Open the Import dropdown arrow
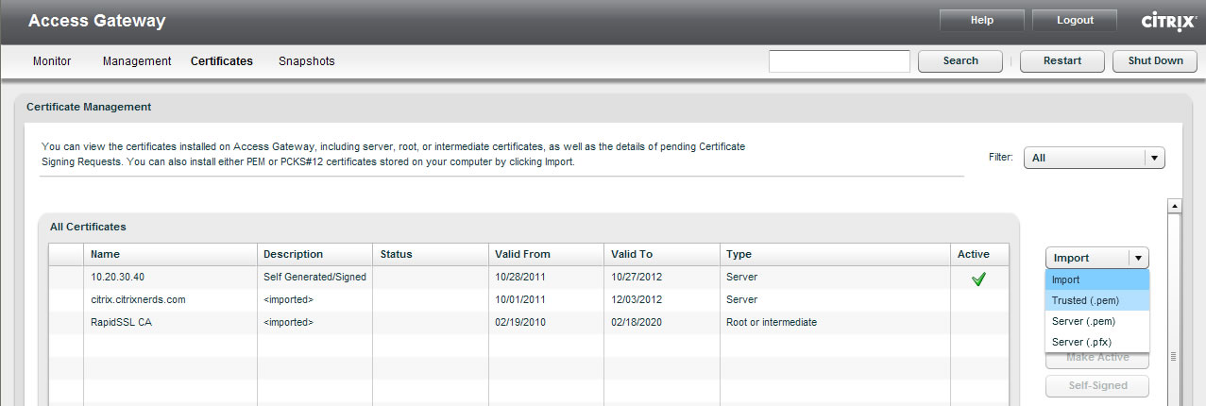Viewport: 1206px width, 406px height. tap(1139, 258)
